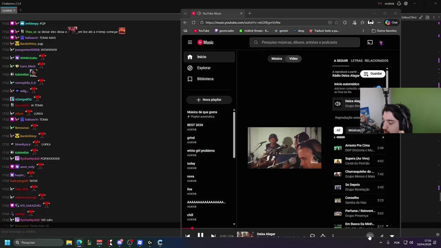The width and height of the screenshot is (441, 248).
Task: Open Edge browser on the taskbar
Action: point(79,242)
